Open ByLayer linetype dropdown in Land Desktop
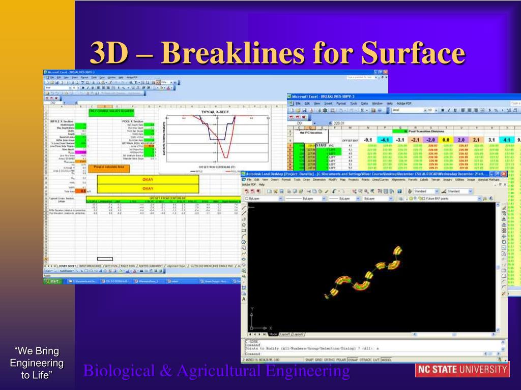Screen dimensions: 521x390 point(324,199)
